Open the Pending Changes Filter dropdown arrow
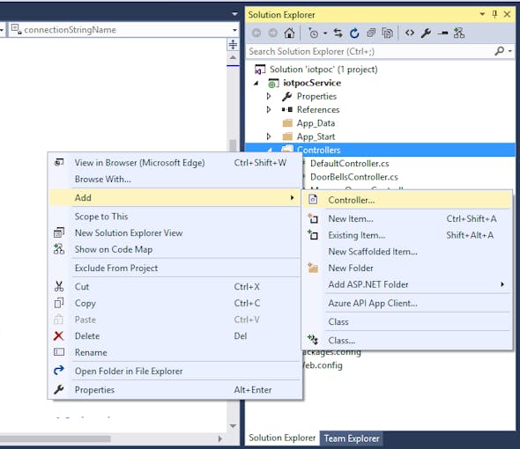Viewport: 520px width, 449px height. click(x=325, y=33)
